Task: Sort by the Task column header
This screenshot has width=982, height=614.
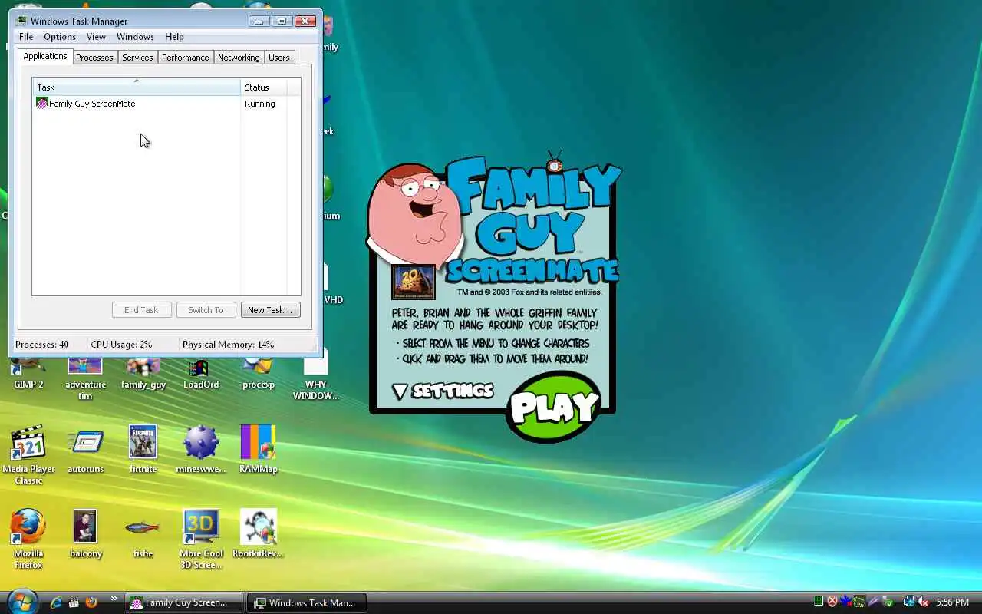Action: (136, 87)
